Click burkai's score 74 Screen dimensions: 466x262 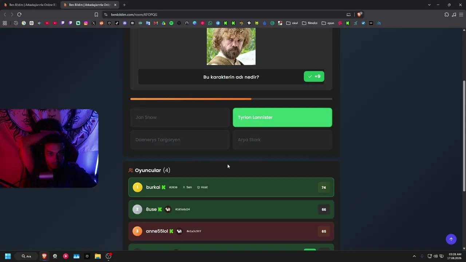pos(324,187)
